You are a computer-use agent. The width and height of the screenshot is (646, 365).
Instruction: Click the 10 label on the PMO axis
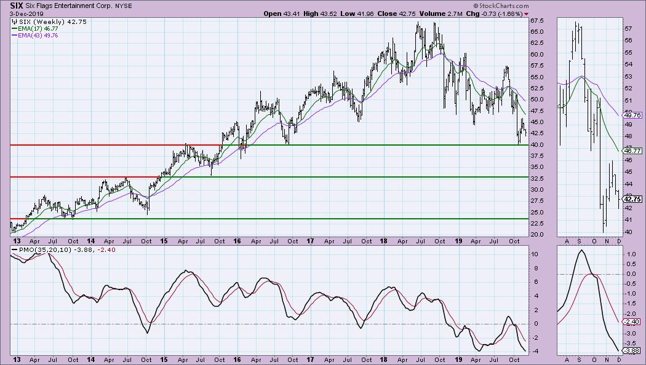point(535,254)
